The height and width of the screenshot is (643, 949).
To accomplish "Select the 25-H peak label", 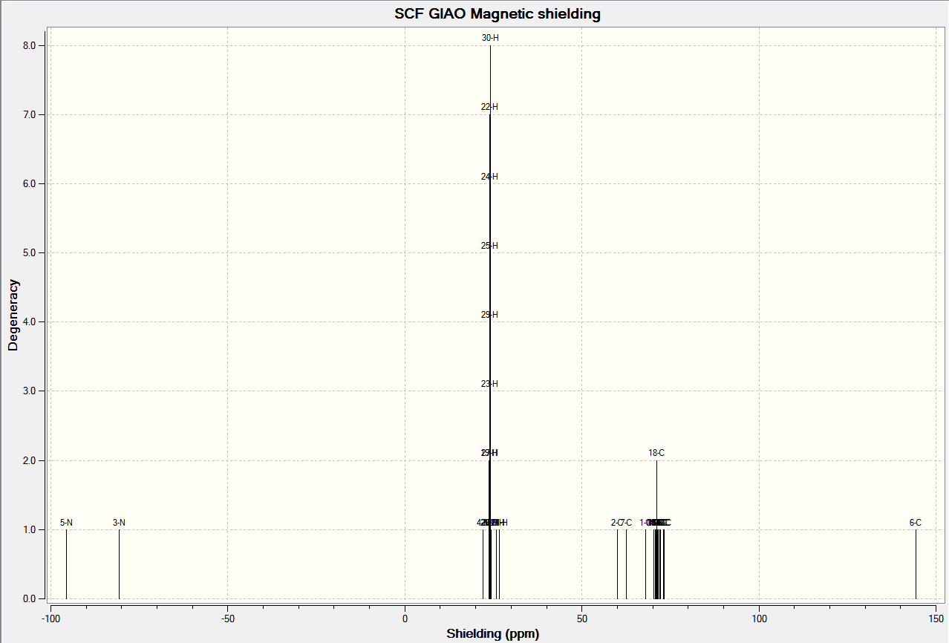I will point(489,246).
